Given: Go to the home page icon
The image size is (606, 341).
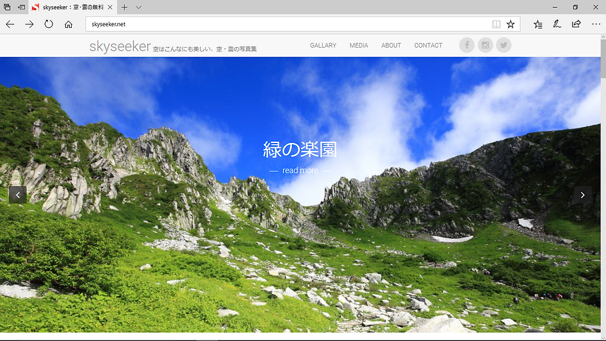Looking at the screenshot, I should pos(69,24).
